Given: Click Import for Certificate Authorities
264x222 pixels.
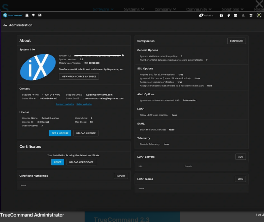Looking at the screenshot, I should [x=121, y=176].
